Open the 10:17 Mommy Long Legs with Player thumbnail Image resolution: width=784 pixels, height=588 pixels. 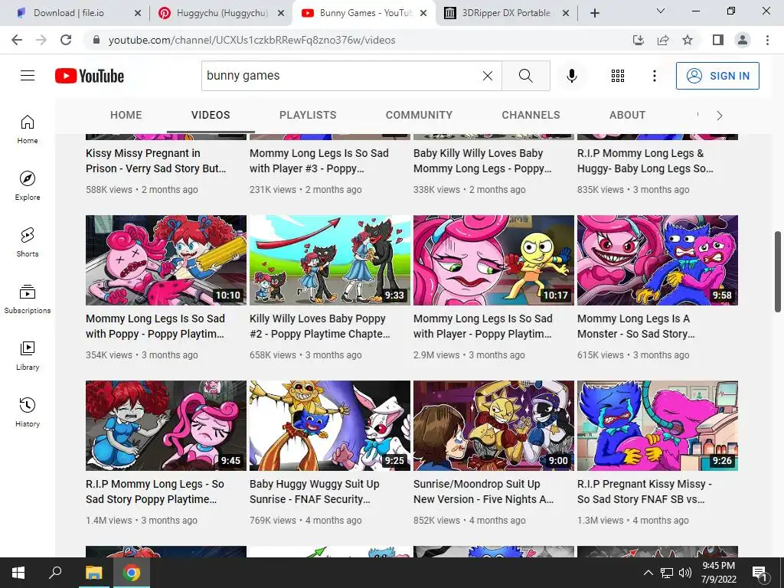tap(494, 260)
